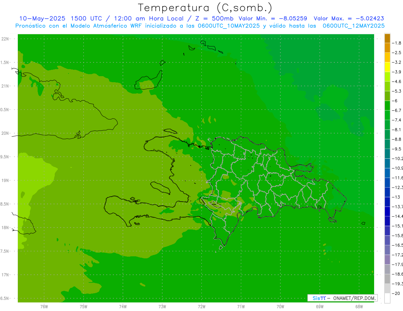The image size is (403, 311).
Task: Click the -5.3 value on the color scale
Action: click(x=397, y=91)
